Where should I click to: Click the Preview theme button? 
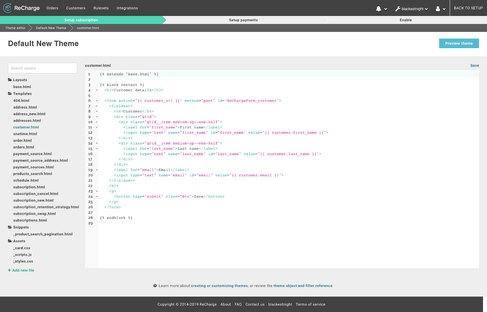[x=459, y=43]
